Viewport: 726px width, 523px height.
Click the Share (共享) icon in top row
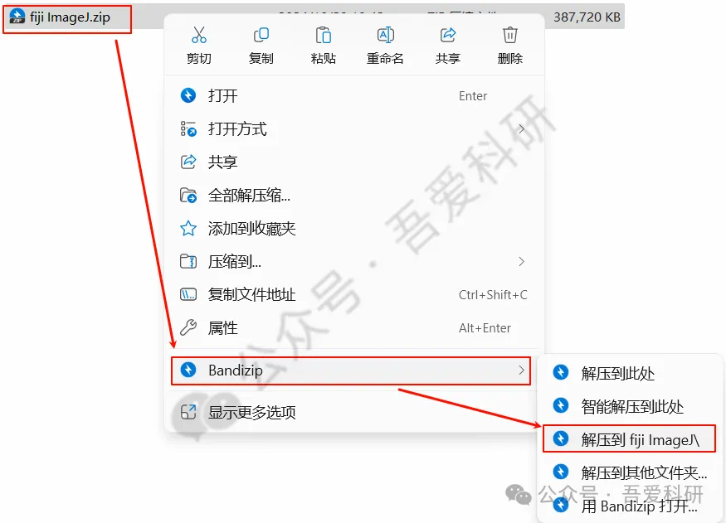pos(448,35)
